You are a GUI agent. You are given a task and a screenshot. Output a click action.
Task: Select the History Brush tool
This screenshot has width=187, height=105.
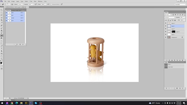click(x=2, y=33)
